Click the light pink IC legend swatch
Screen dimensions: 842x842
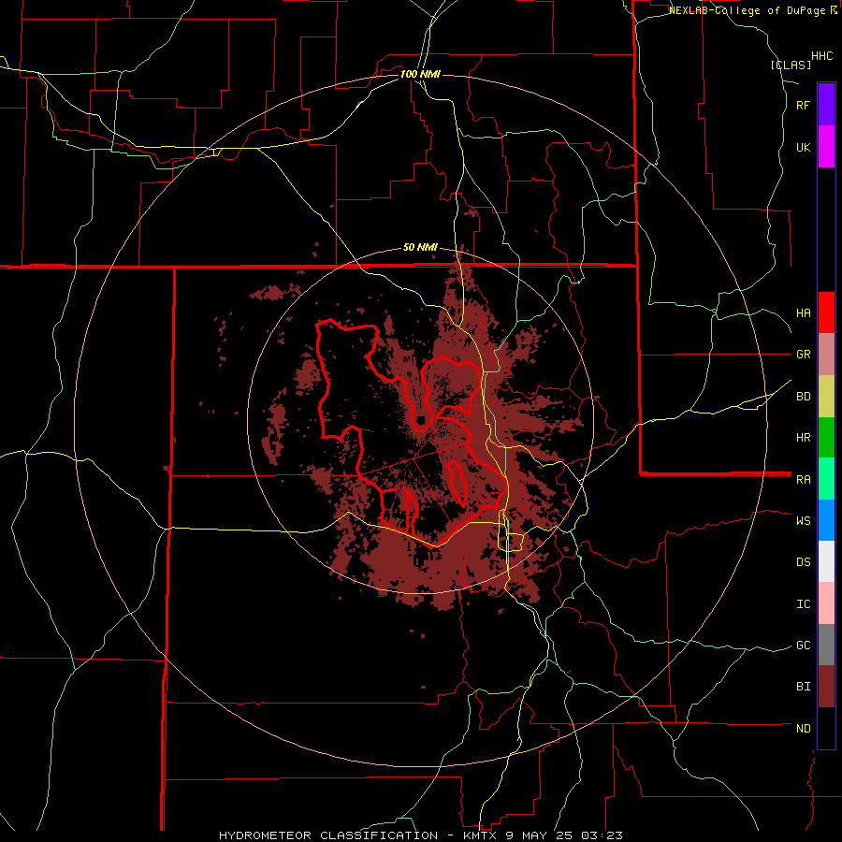pos(826,603)
